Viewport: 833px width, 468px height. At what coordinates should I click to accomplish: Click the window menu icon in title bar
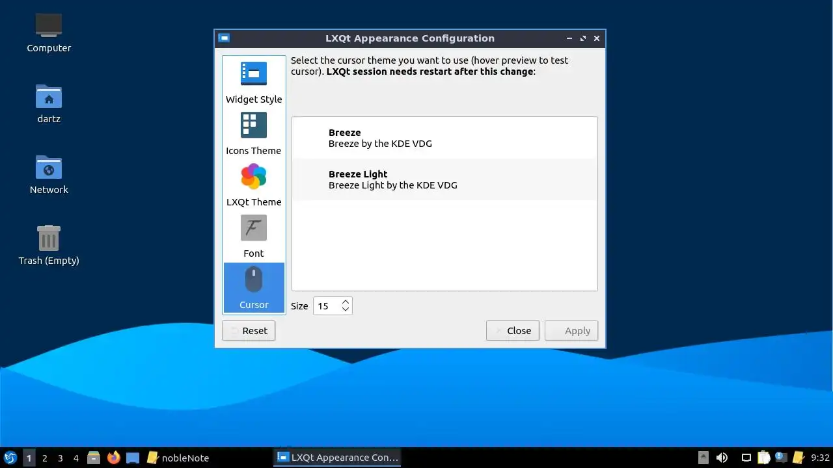click(x=224, y=38)
